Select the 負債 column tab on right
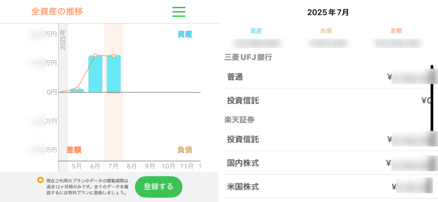 click(x=326, y=31)
